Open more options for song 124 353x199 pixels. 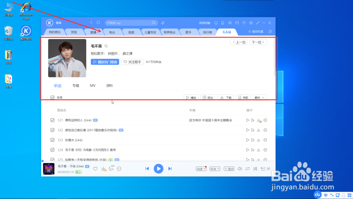tap(265, 150)
